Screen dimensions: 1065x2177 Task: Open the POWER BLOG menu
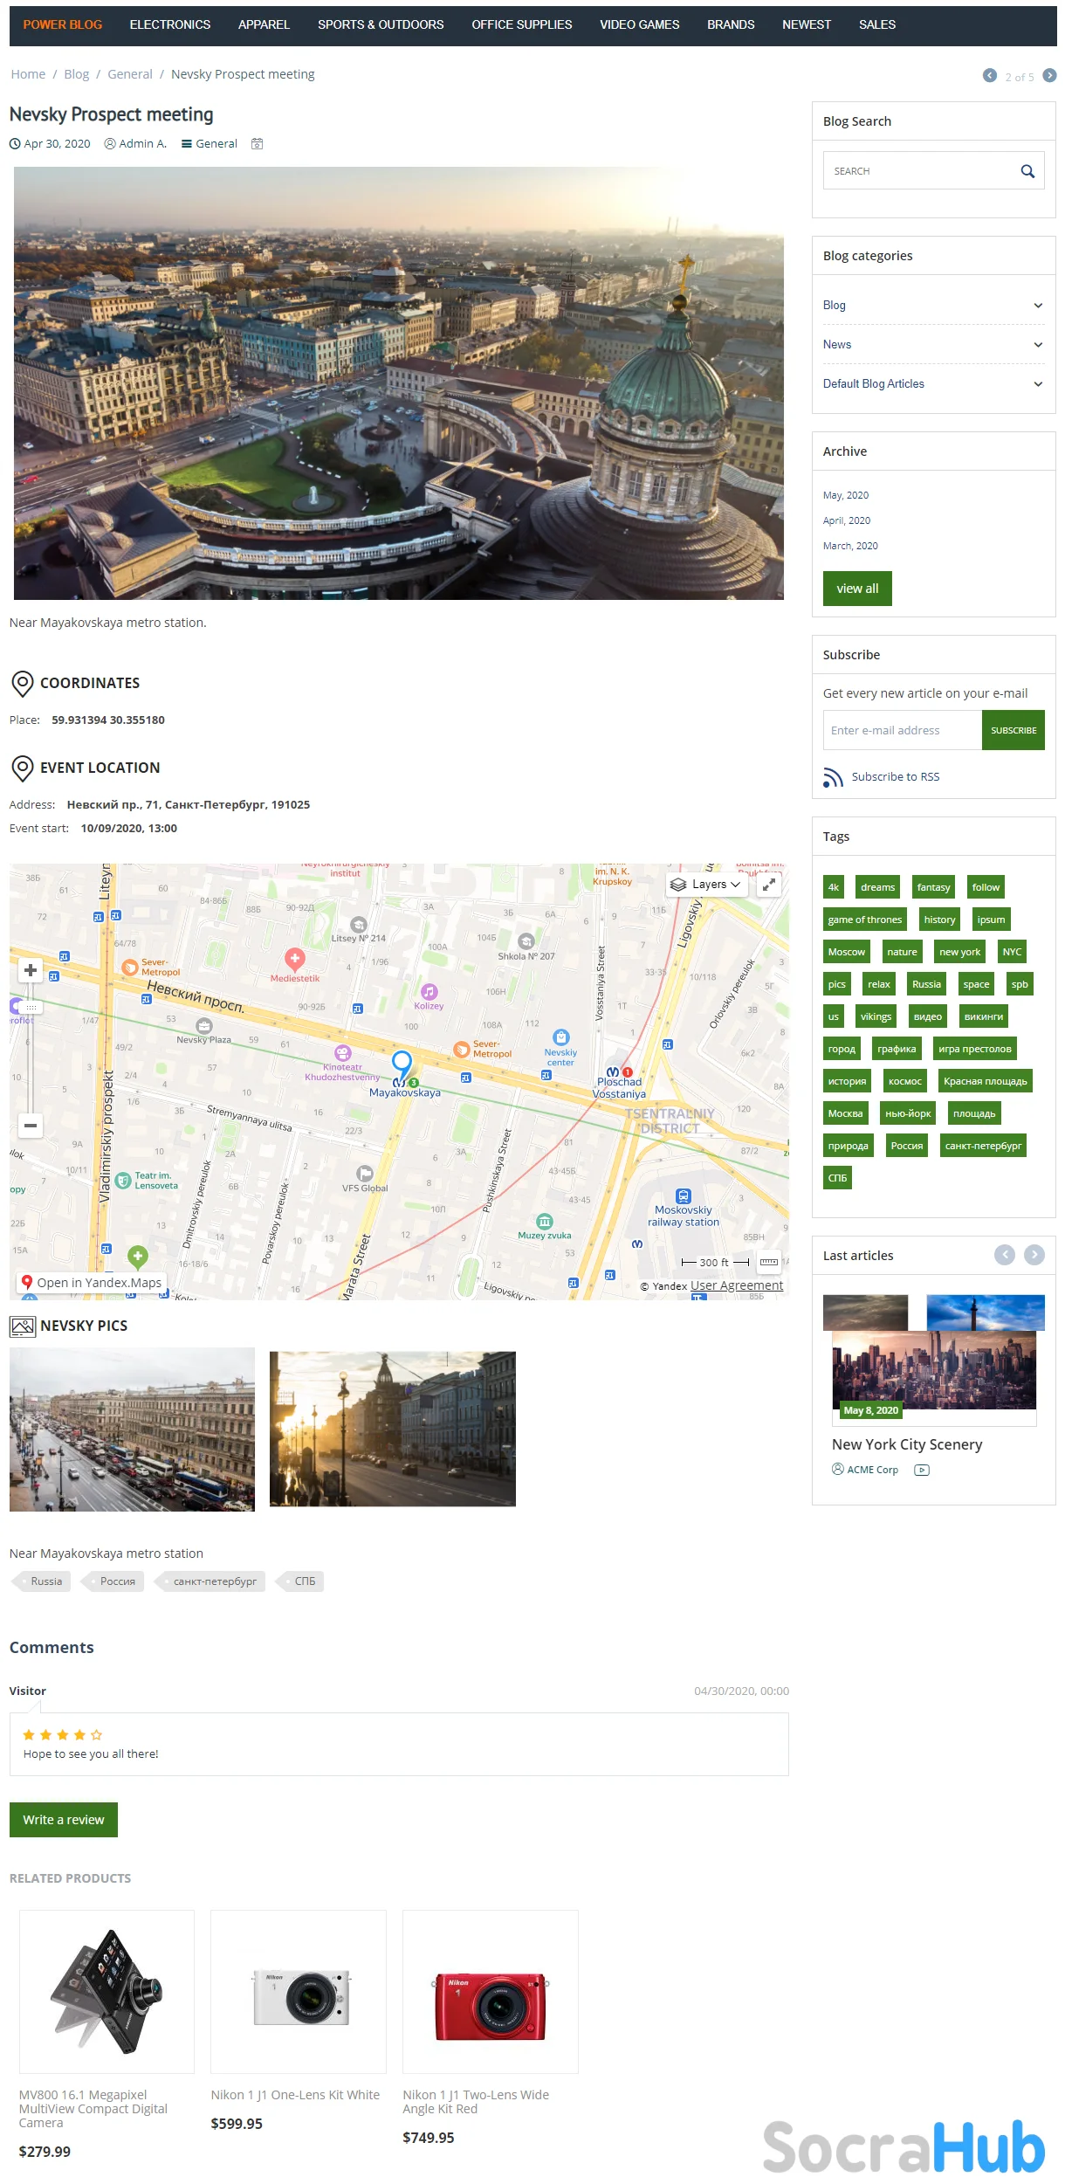point(63,24)
